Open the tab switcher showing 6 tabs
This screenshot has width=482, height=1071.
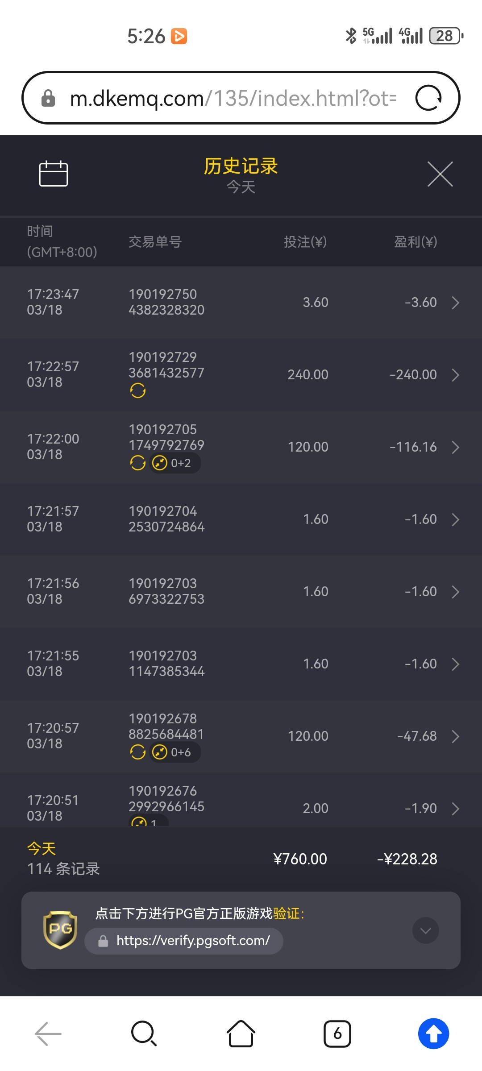coord(337,1034)
